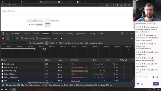Switch to the Elements tab
The width and height of the screenshot is (161, 91).
pyautogui.click(x=16, y=34)
